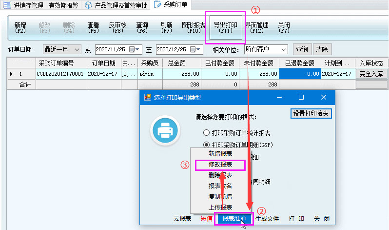Open the start date 2020/11/25 picker dropdown
The image size is (389, 230).
(x=138, y=49)
